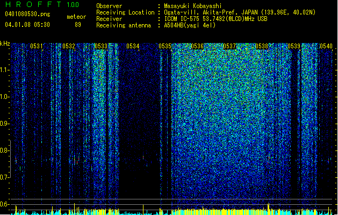Click the kHz axis unit label
The height and width of the screenshot is (215, 338).
coord(5,44)
